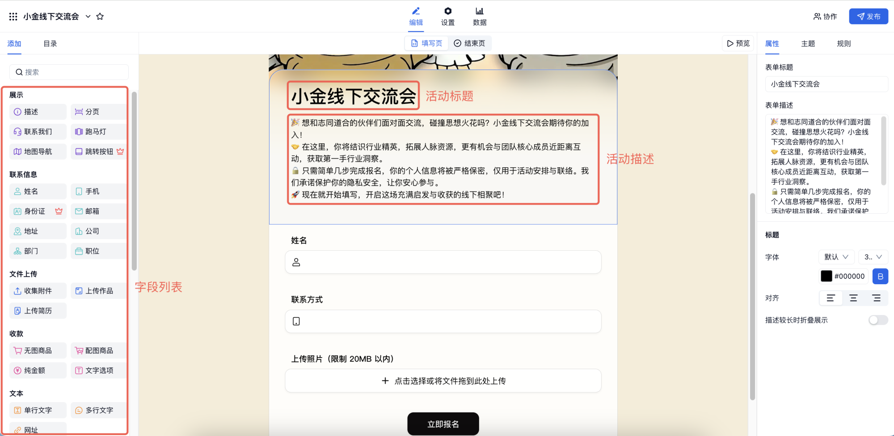Star the 小金线下交流会 form as favorite
This screenshot has height=436, width=894.
point(100,17)
